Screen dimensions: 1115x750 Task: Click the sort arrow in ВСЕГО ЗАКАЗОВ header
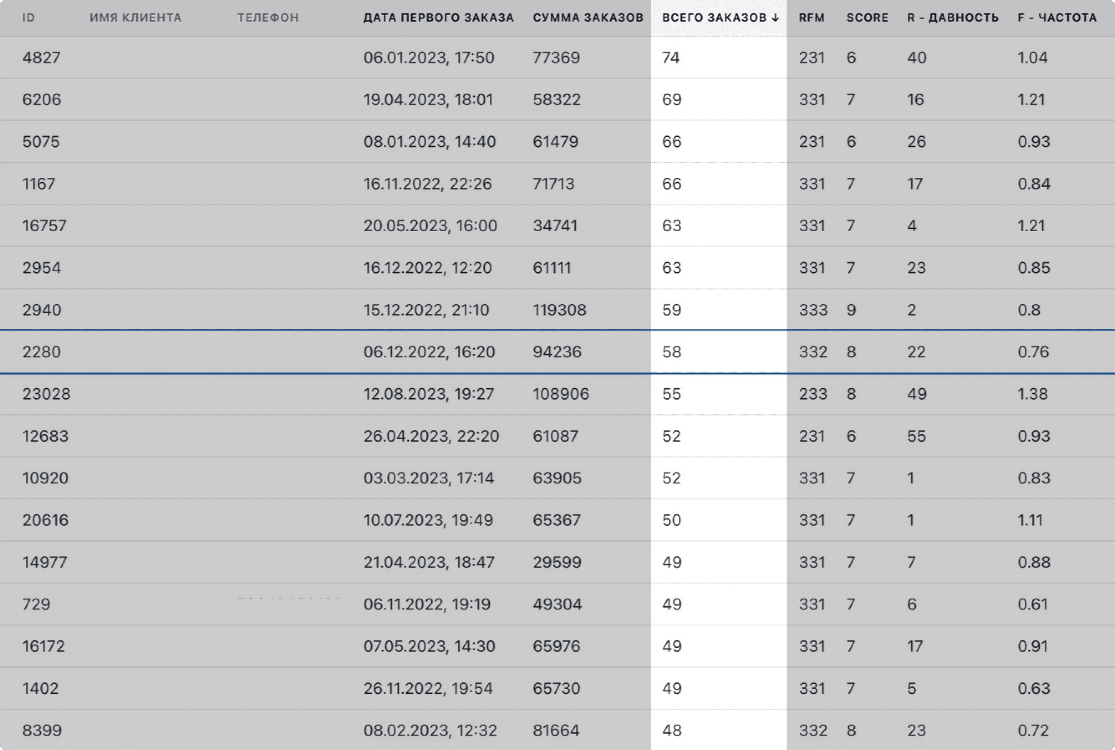coord(775,18)
